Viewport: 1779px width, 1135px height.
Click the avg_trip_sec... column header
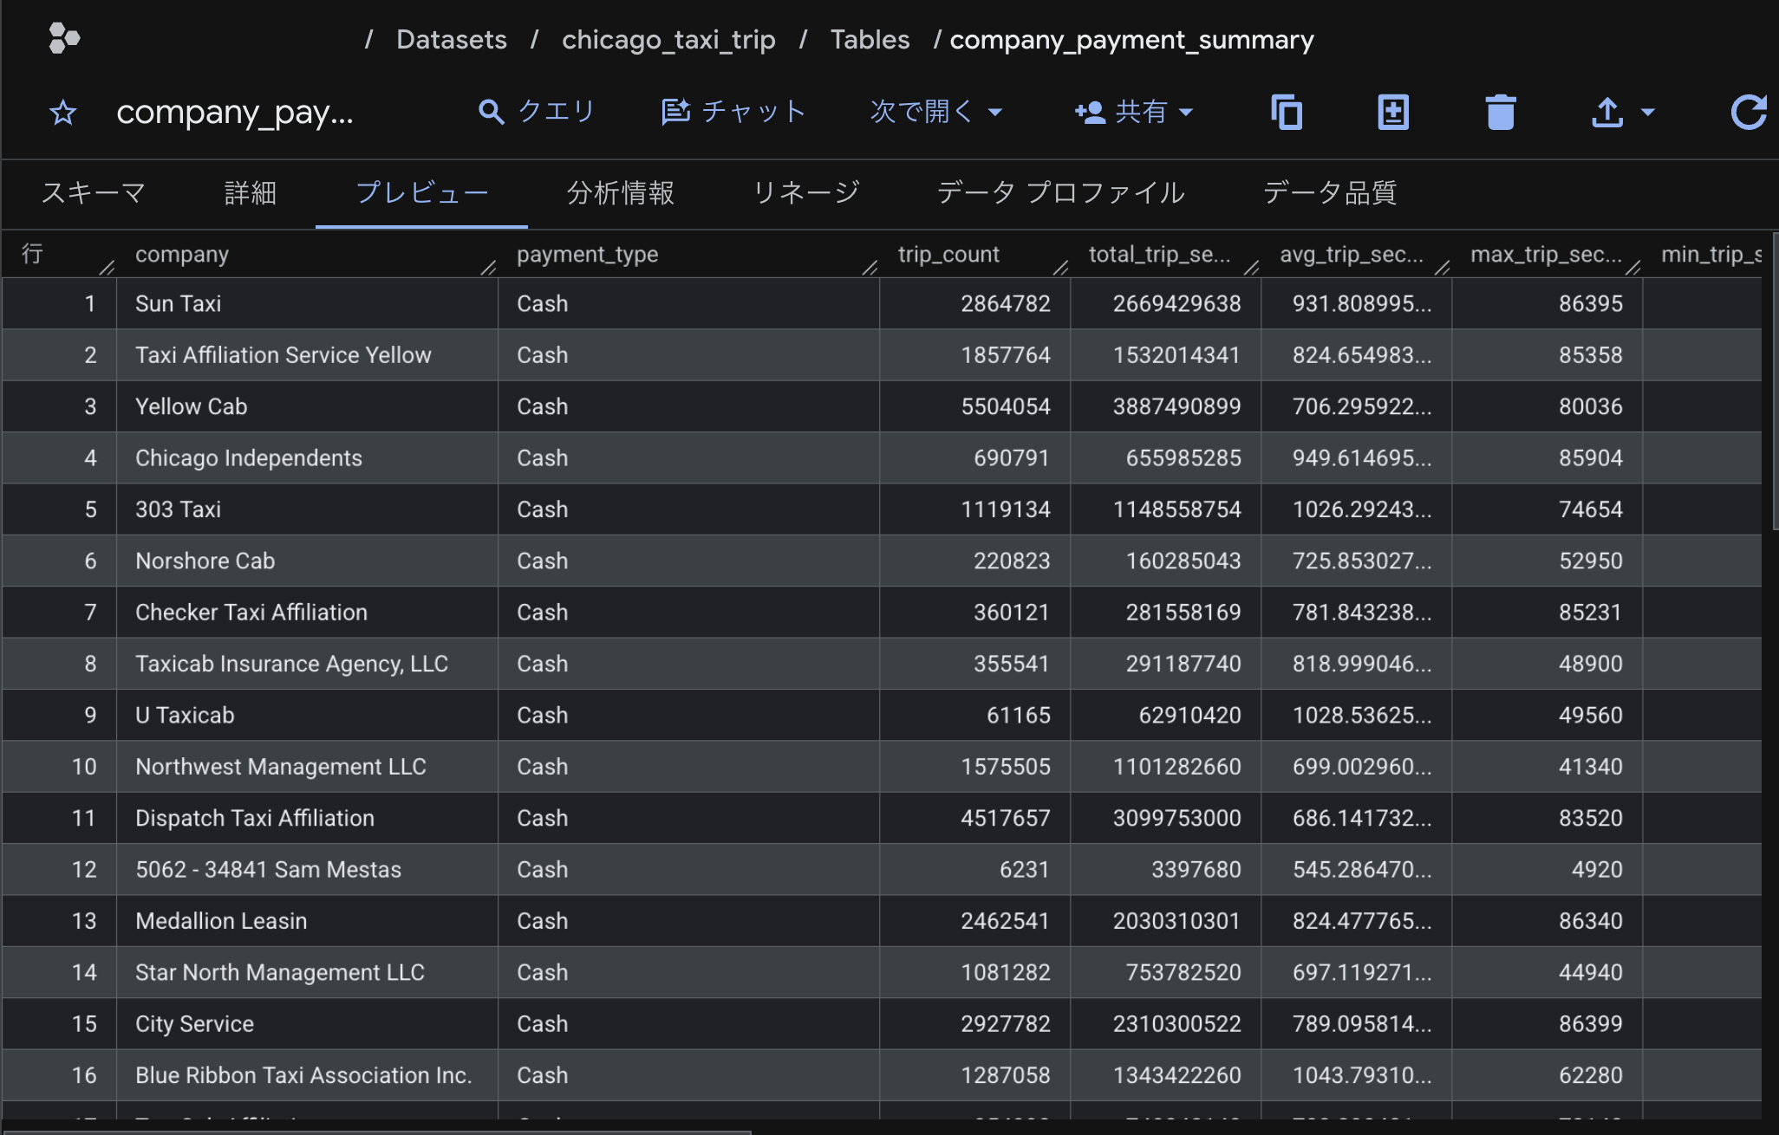click(1352, 254)
